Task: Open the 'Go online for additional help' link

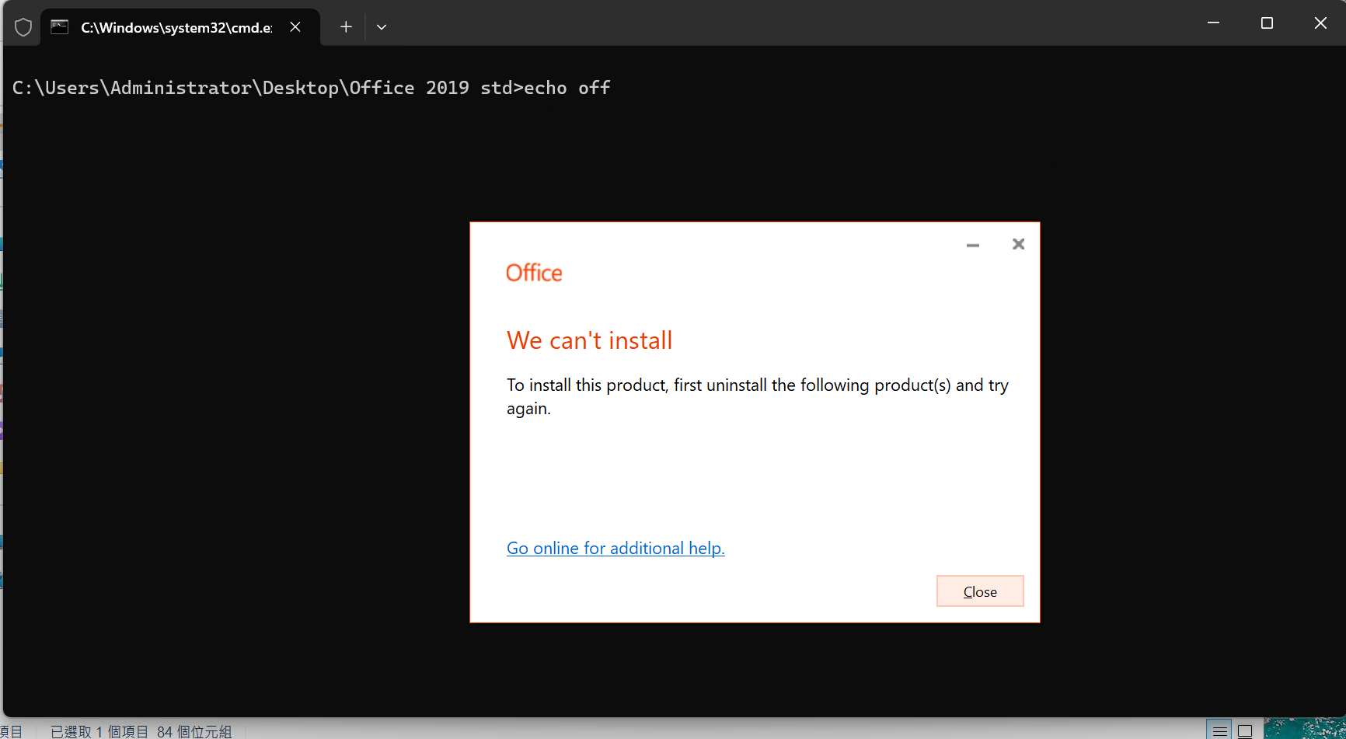Action: coord(615,549)
